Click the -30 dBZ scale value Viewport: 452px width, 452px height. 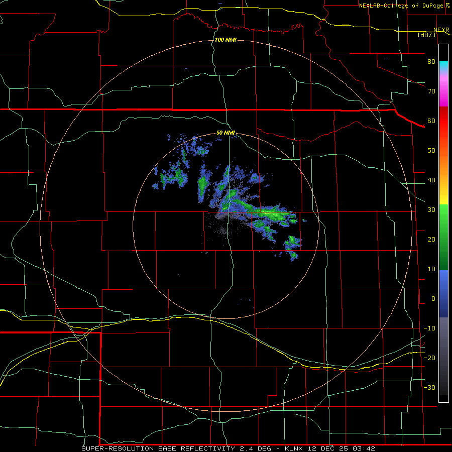(429, 387)
